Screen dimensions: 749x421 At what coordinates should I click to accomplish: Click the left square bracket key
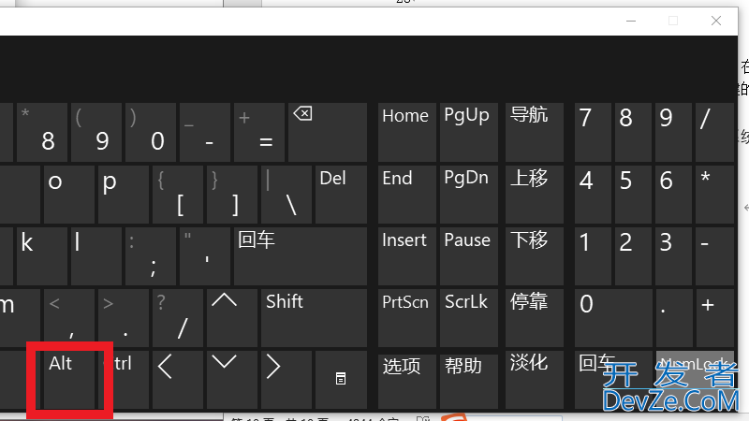point(178,195)
